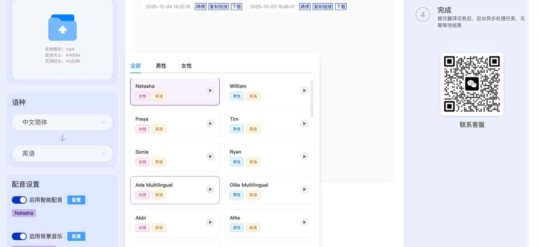Viewport: 539px width, 247px height.
Task: Expand the 英语 target language dropdown
Action: tap(62, 154)
